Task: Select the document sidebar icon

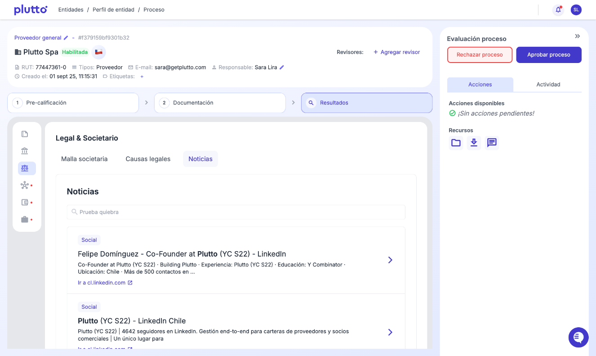Action: (x=25, y=134)
